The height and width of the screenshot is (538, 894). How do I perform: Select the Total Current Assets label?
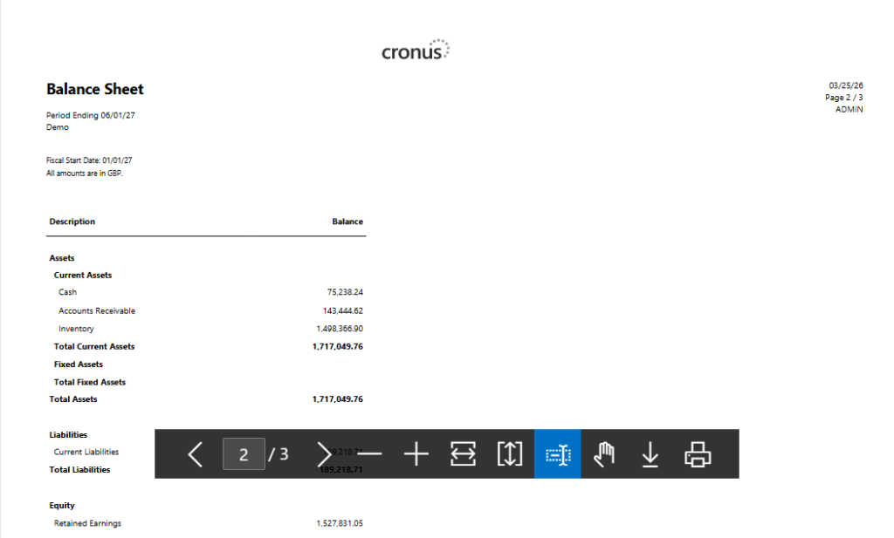coord(94,346)
